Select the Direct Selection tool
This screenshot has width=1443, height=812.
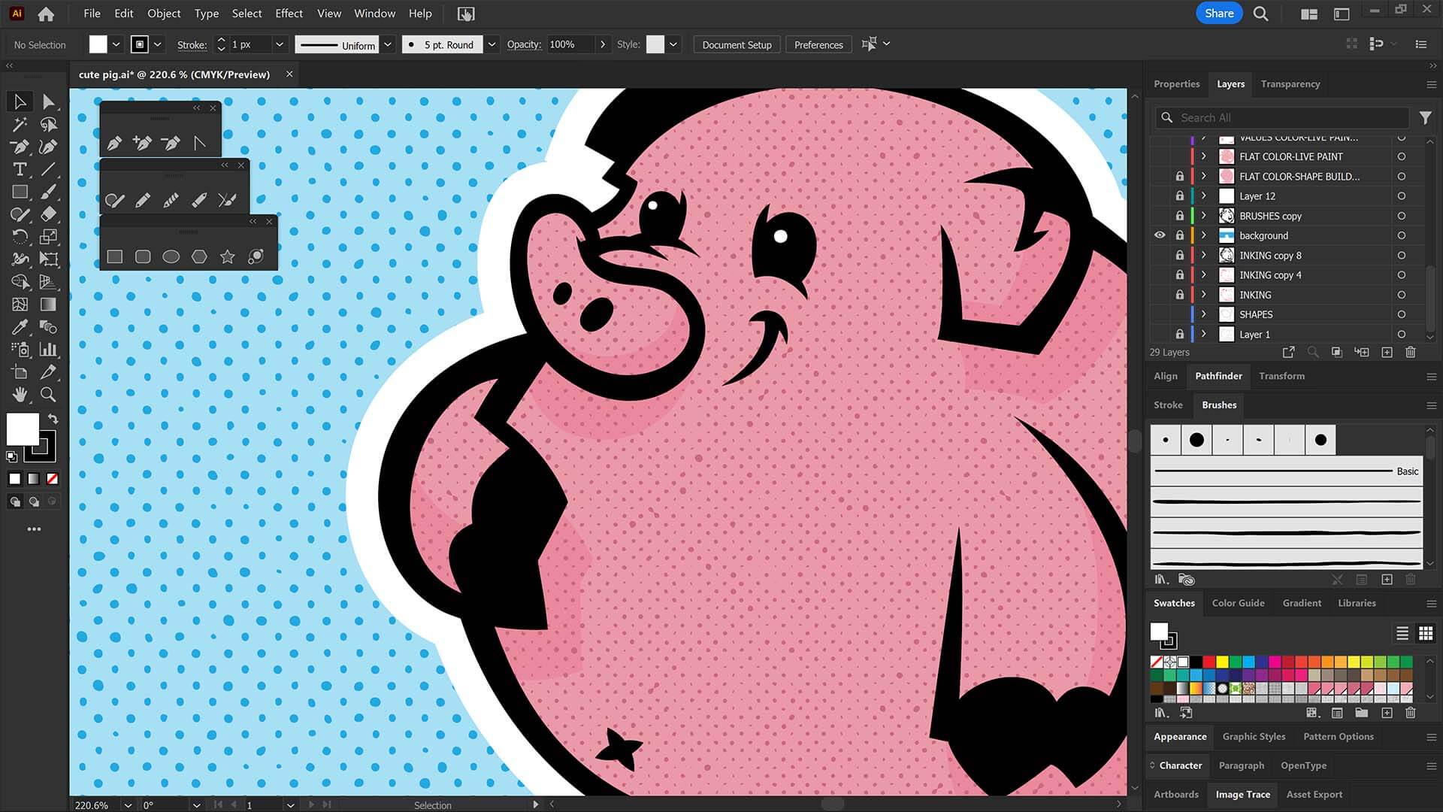click(x=48, y=101)
